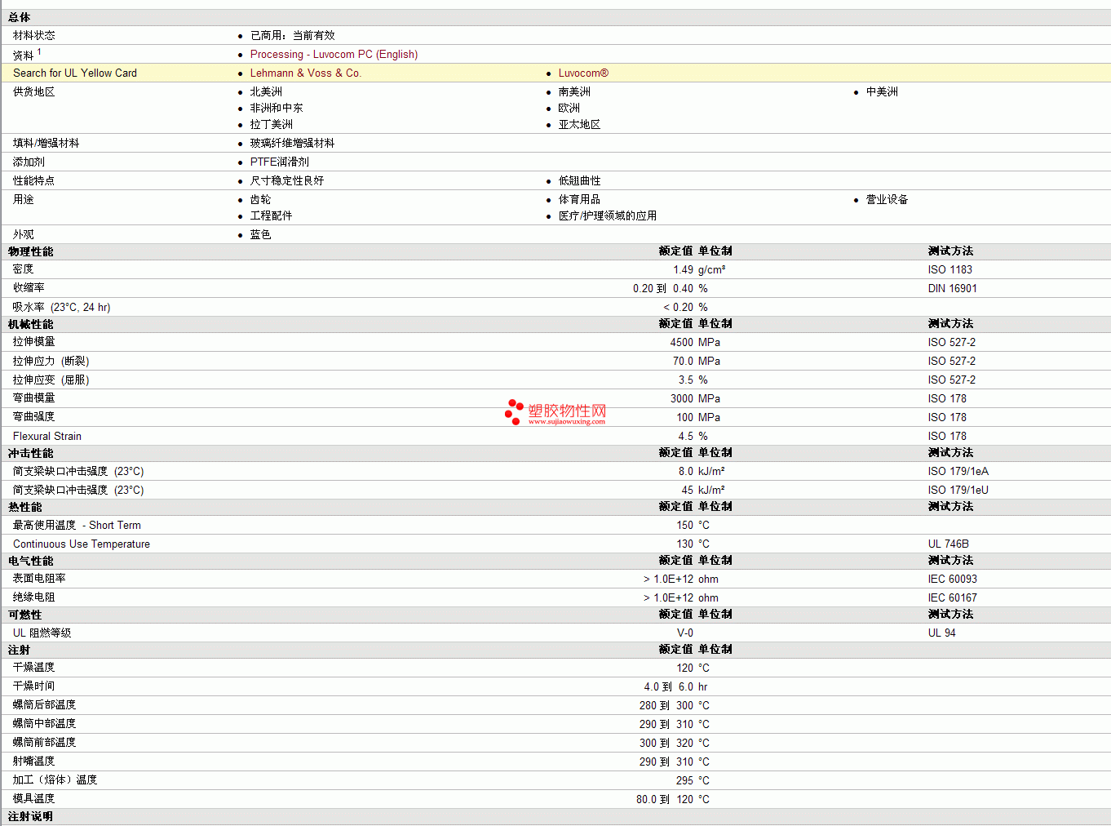Image resolution: width=1111 pixels, height=826 pixels.
Task: Select the '蓝色' appearance value
Action: tap(261, 234)
